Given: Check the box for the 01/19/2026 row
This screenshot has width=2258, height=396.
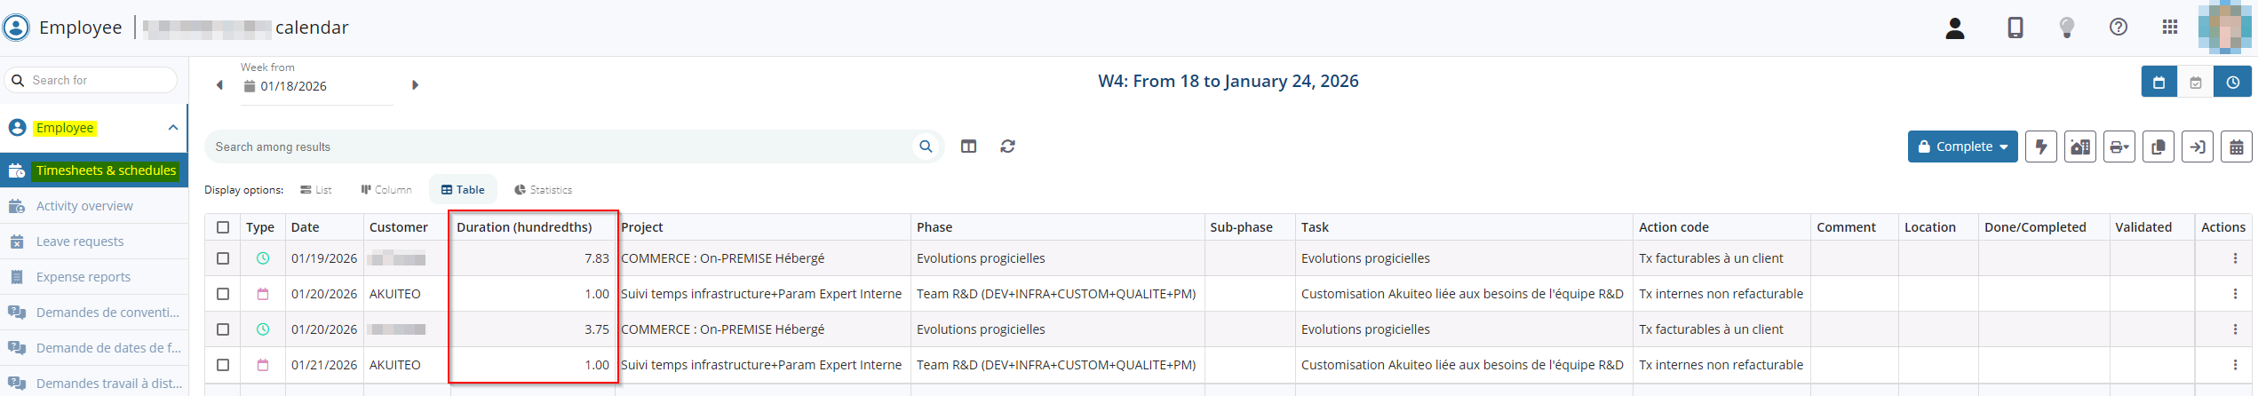Looking at the screenshot, I should 223,258.
